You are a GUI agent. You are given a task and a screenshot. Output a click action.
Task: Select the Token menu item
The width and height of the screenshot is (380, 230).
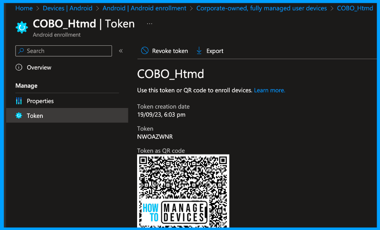[x=67, y=115]
